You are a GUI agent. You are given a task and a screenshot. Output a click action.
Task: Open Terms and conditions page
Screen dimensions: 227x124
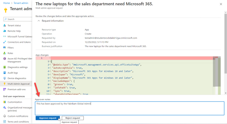pos(18,122)
